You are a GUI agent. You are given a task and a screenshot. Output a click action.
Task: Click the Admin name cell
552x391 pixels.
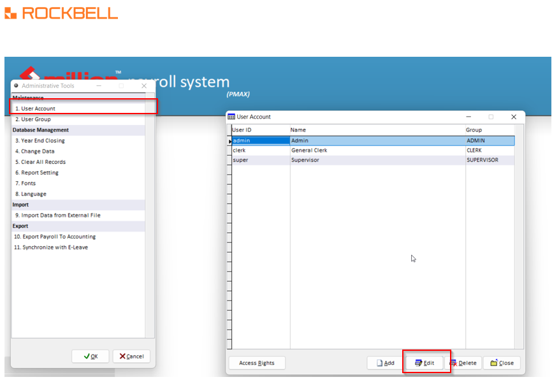pos(377,140)
